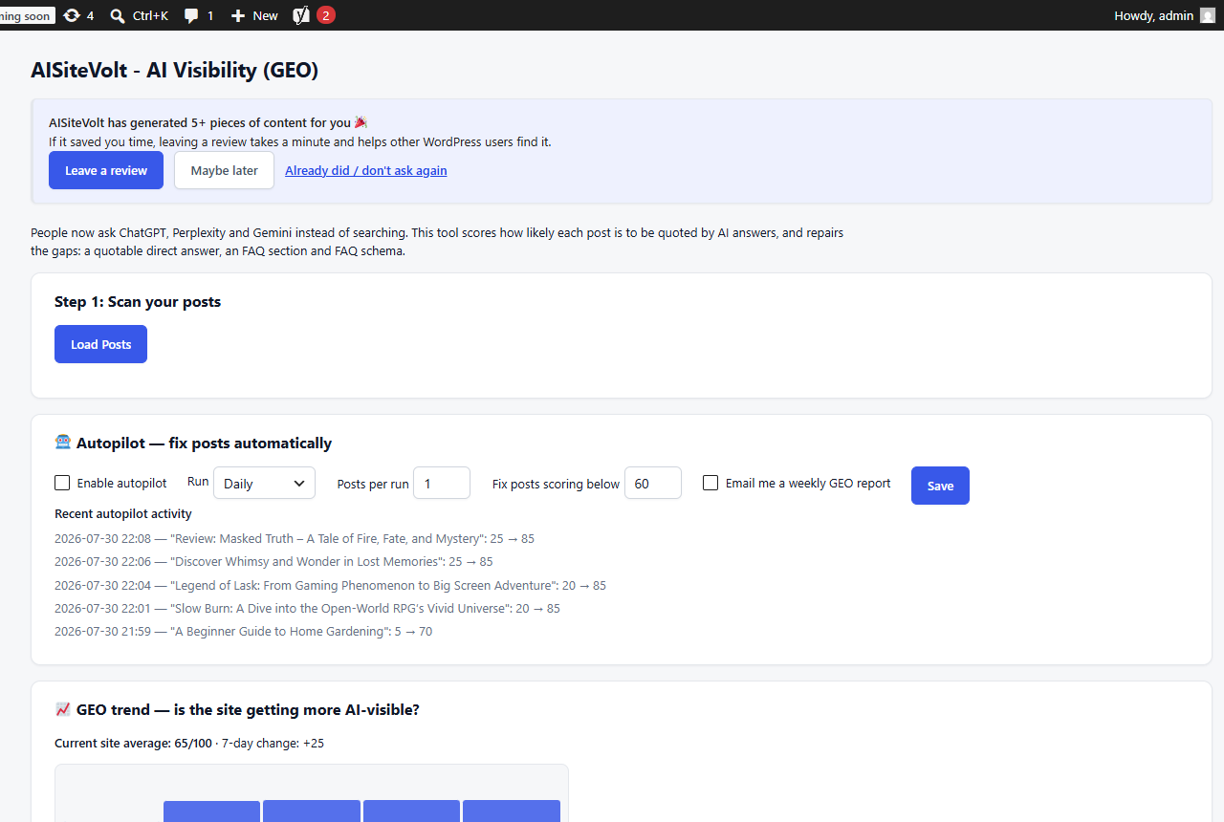Image resolution: width=1224 pixels, height=822 pixels.
Task: Click the Leave a review button
Action: (x=106, y=170)
